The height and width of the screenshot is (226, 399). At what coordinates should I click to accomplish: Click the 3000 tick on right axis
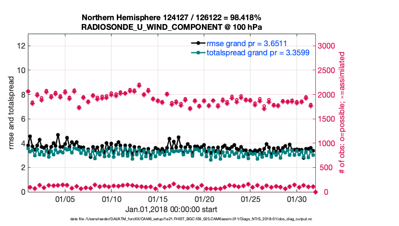click(x=328, y=46)
